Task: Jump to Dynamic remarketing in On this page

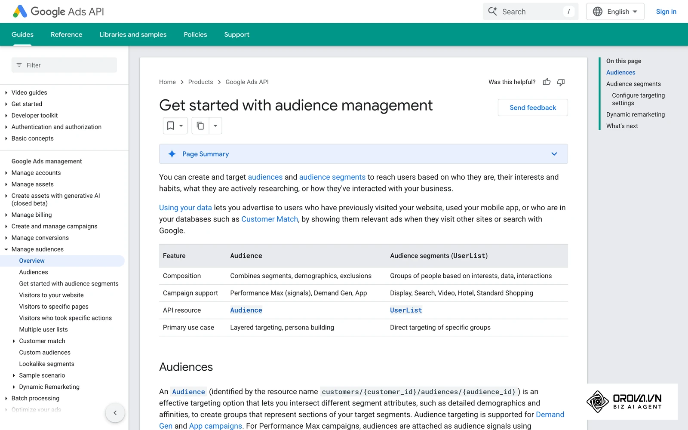Action: [x=636, y=114]
